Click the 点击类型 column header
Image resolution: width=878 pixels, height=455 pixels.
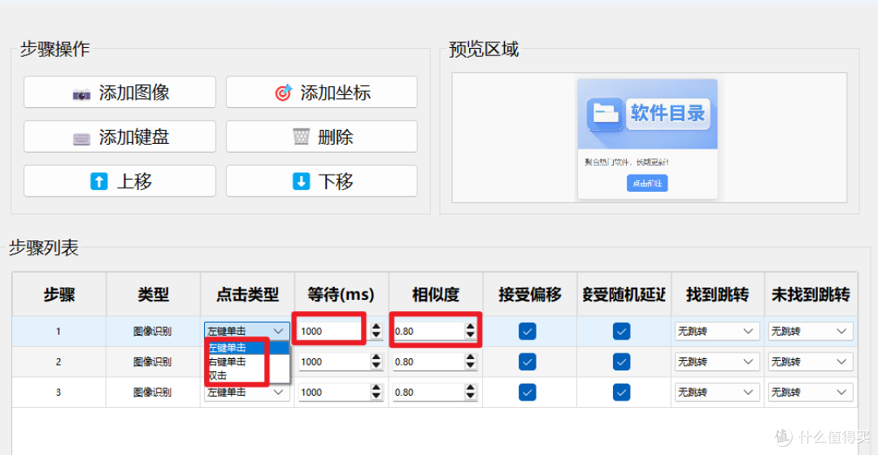[247, 294]
